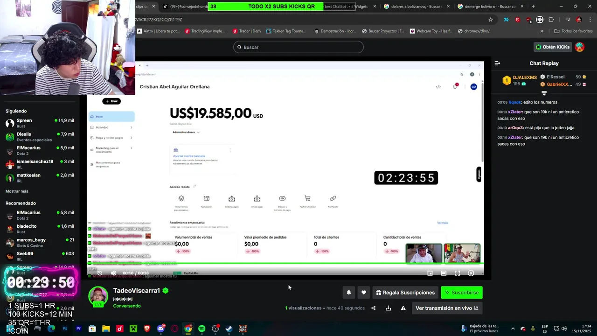Click TadeoViscarra1 streamer avatar
This screenshot has width=597, height=336.
[98, 297]
